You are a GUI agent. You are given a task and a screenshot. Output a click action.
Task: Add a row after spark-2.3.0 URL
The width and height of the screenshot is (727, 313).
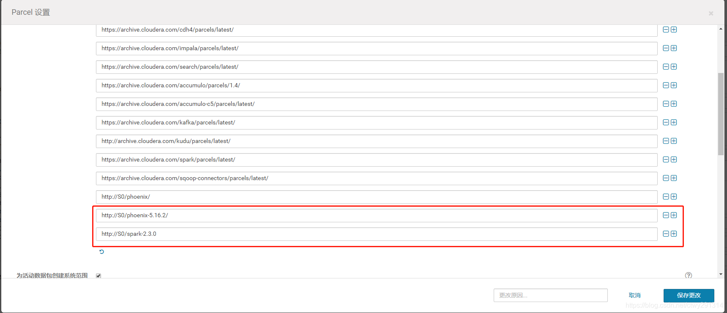tap(674, 234)
